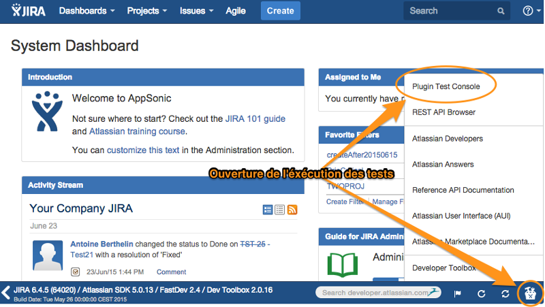Open Antoine Berthelin's profile link
Screen dimensions: 545x307
point(102,244)
